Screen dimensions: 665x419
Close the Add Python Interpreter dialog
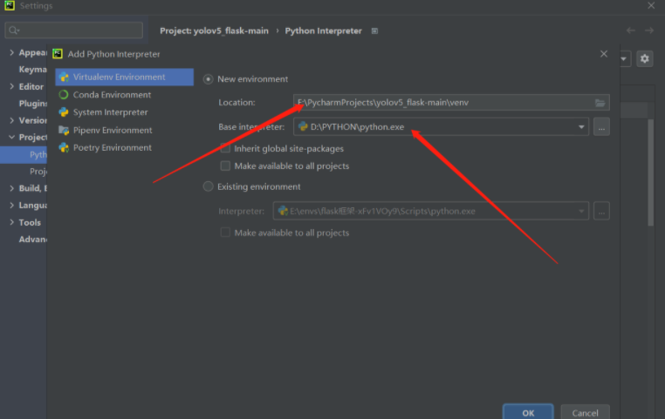click(604, 54)
